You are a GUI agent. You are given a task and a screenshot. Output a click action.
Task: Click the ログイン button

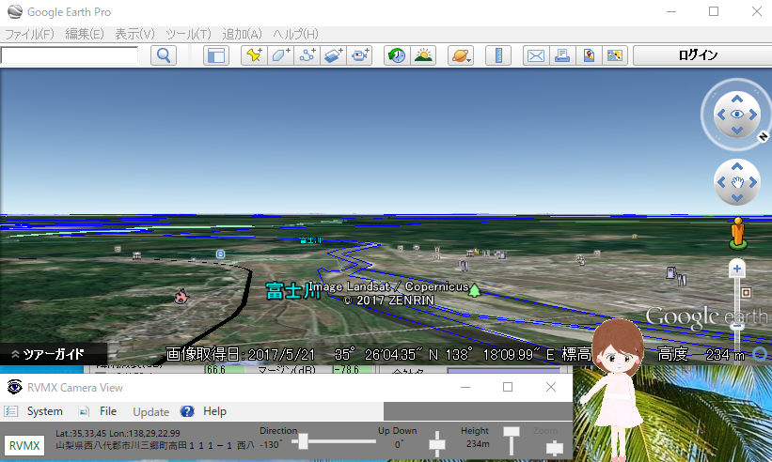698,55
